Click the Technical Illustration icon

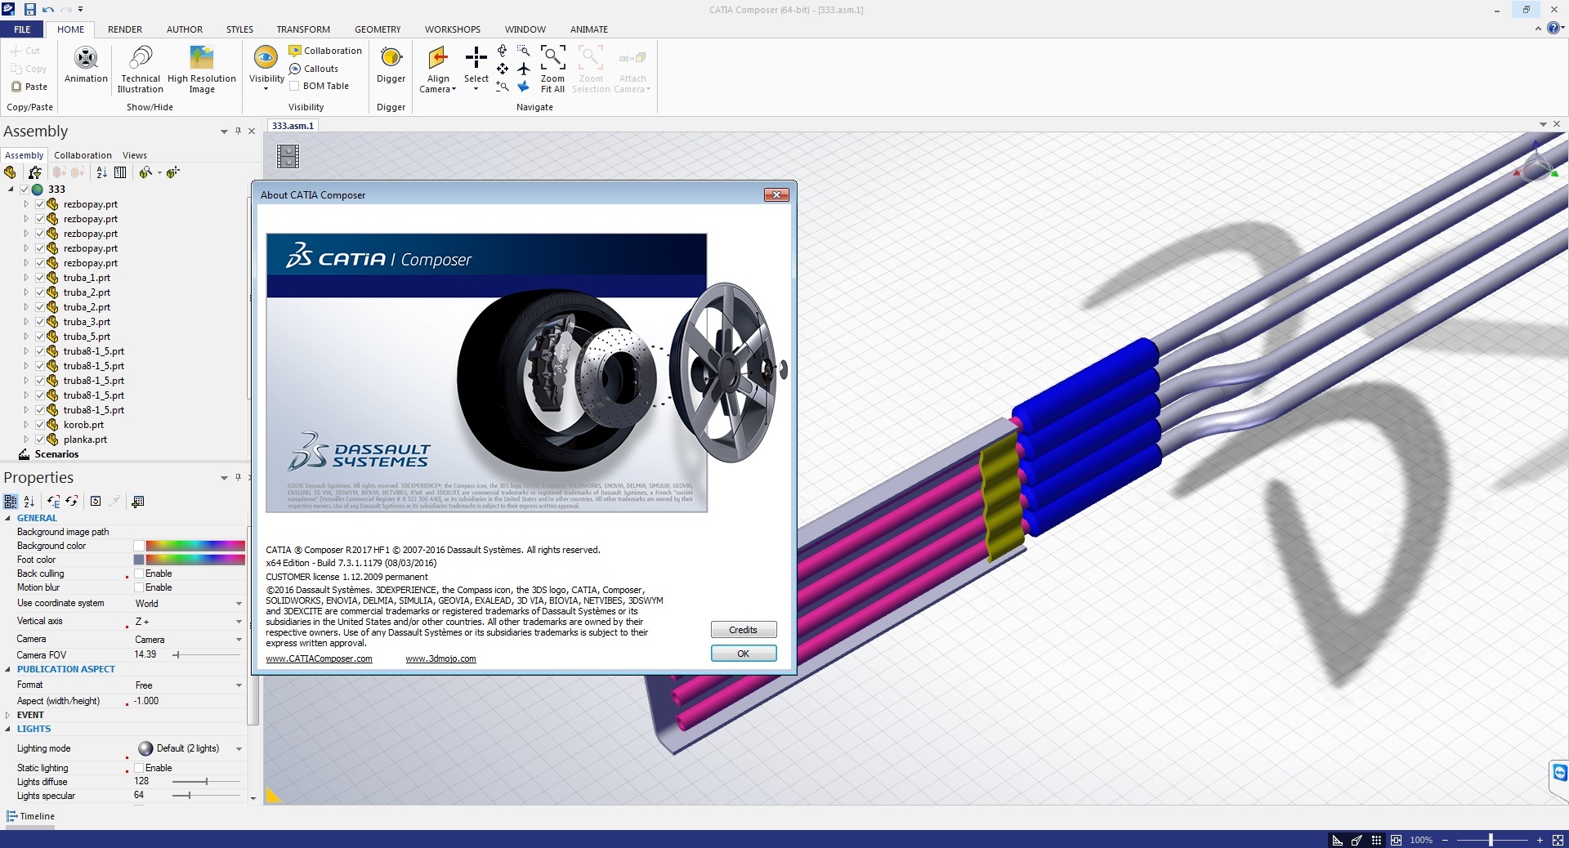point(141,58)
